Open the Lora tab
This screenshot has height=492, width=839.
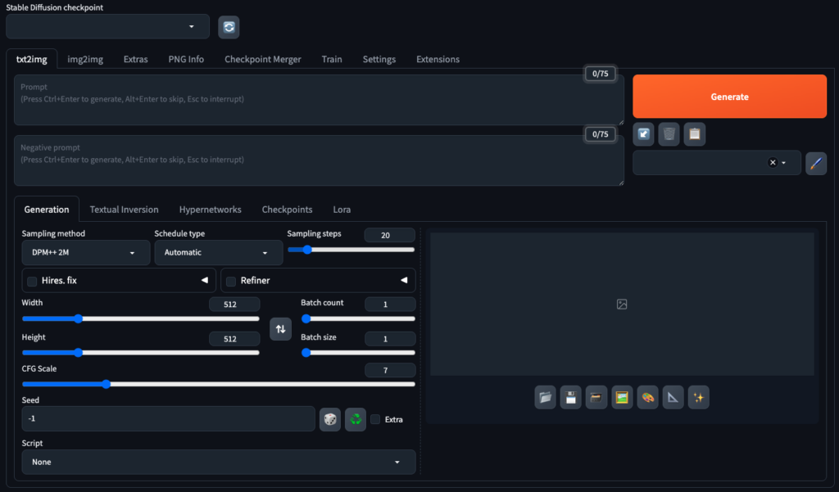pos(342,210)
